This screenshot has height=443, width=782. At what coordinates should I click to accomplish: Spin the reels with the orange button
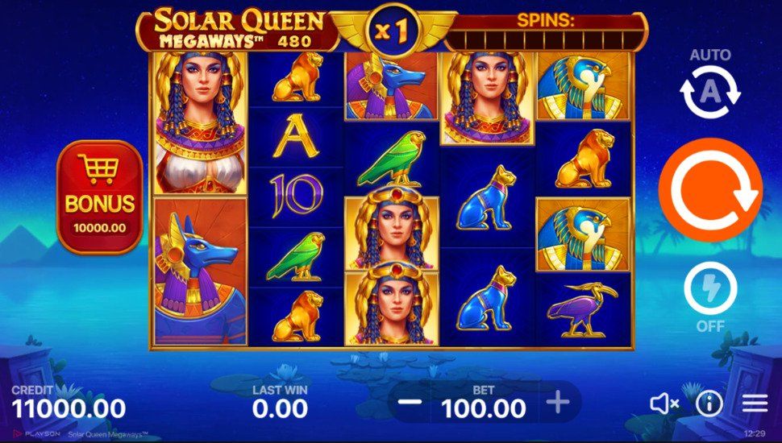tap(710, 190)
